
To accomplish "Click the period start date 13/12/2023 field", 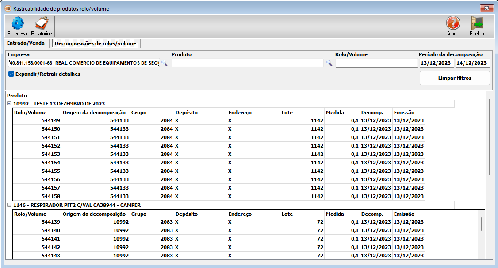I will (x=436, y=63).
